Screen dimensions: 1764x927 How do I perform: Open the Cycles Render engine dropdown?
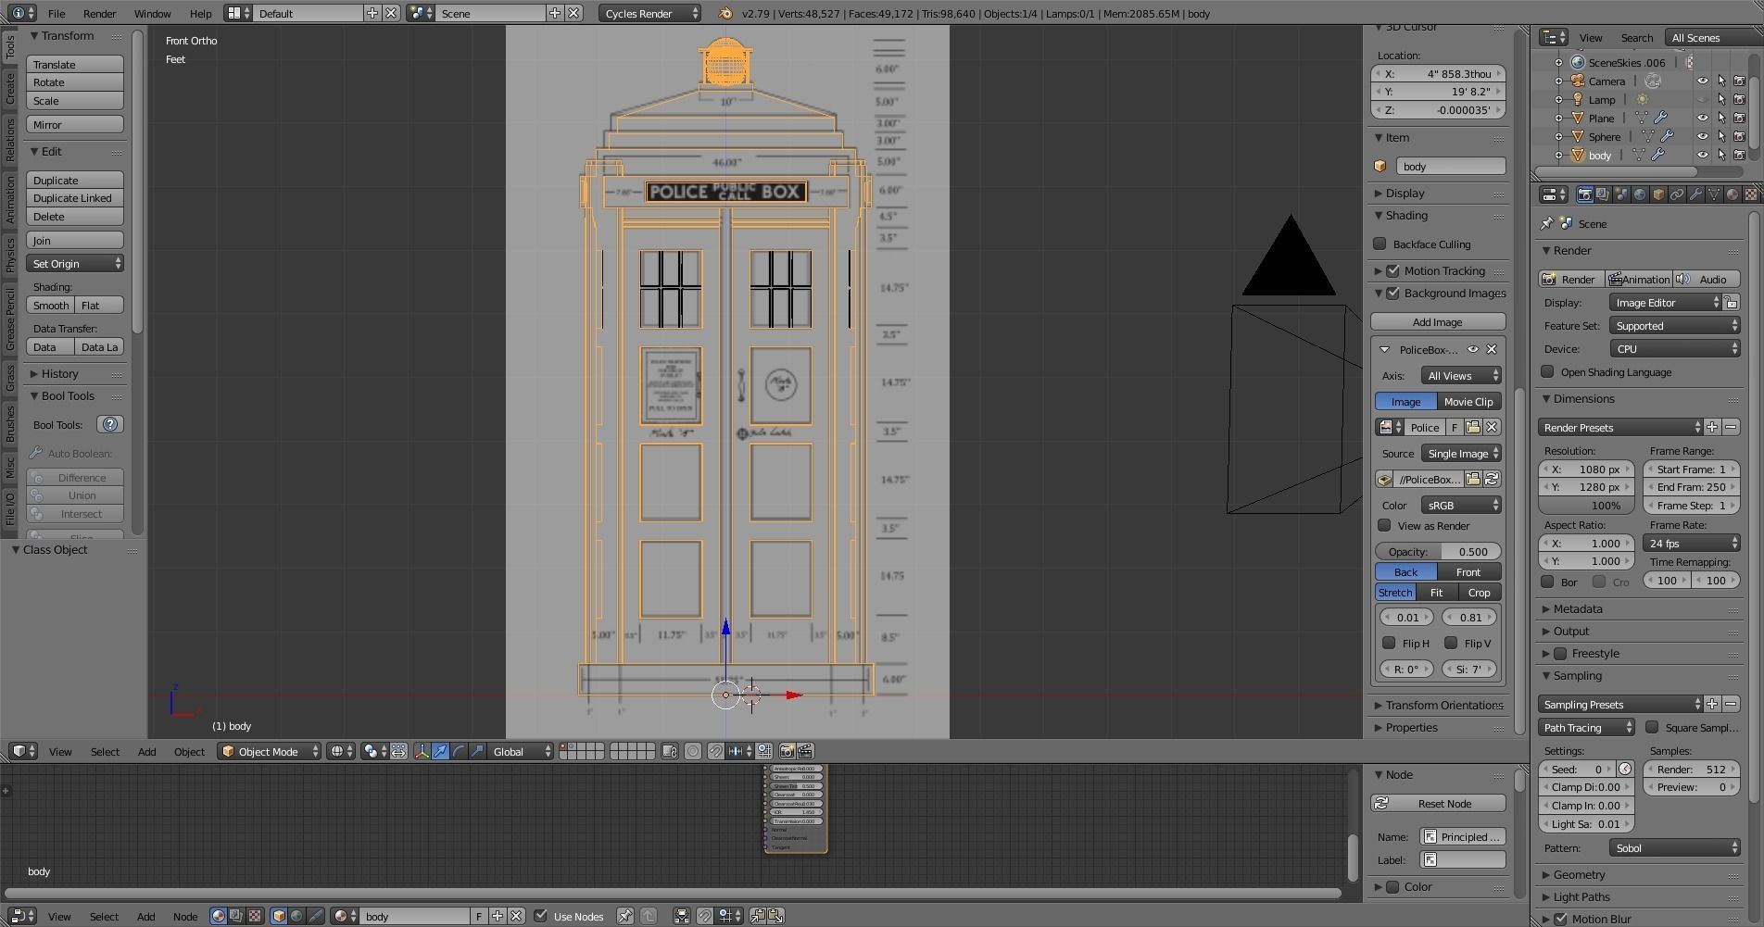(x=649, y=13)
